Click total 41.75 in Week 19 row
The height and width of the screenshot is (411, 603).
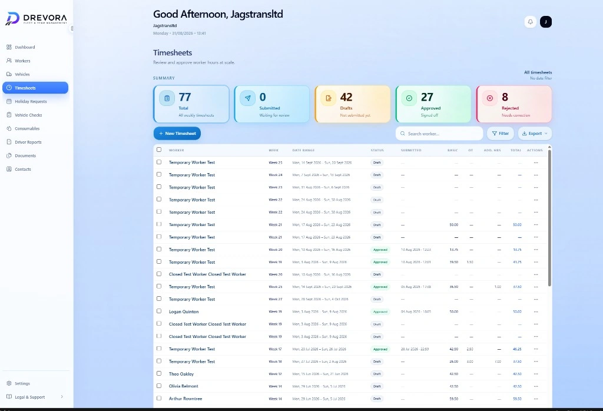[517, 262]
